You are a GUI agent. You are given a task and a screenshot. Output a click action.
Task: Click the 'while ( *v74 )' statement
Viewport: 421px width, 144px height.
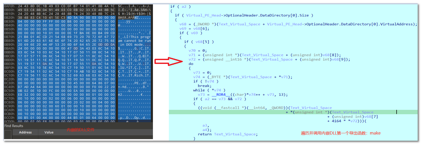tap(209, 90)
